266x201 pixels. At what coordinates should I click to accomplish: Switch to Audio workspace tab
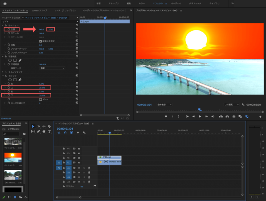point(176,4)
